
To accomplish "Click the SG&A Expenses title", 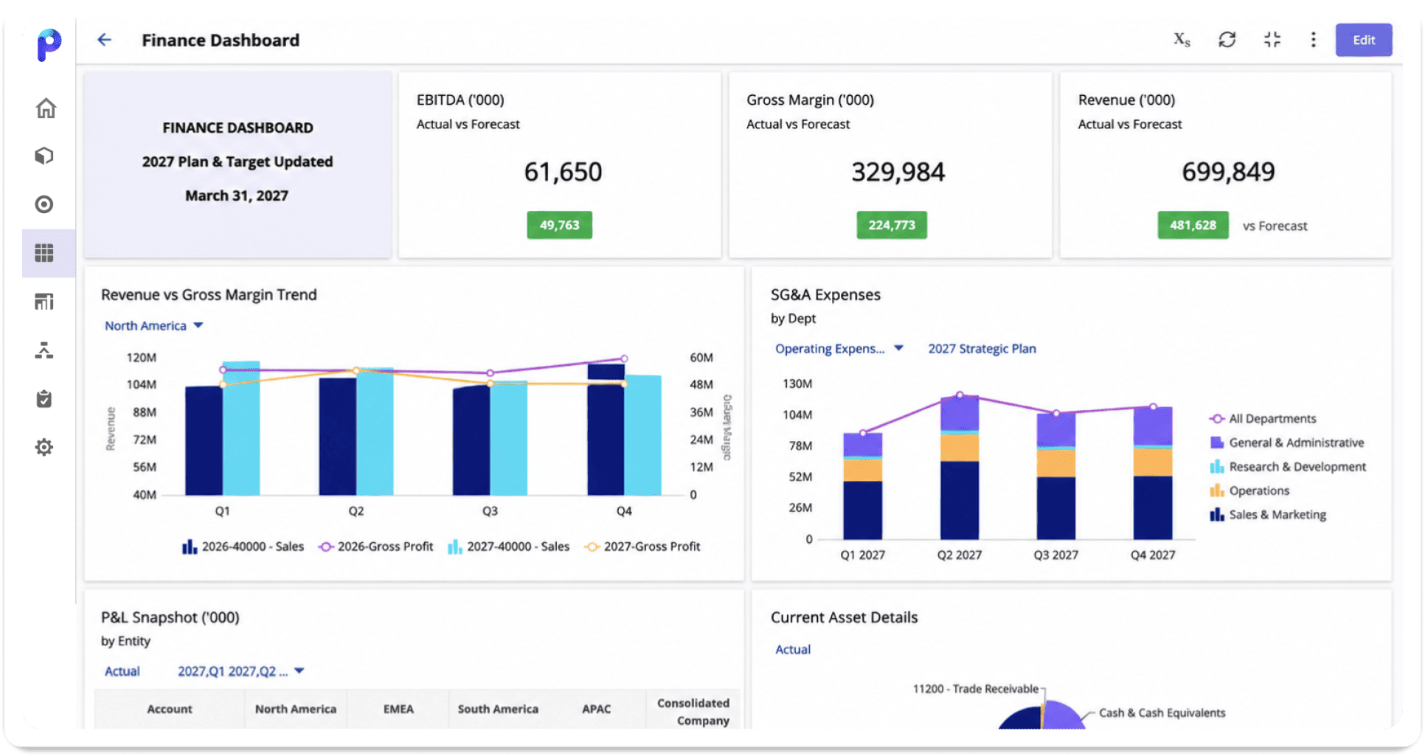I will click(825, 295).
